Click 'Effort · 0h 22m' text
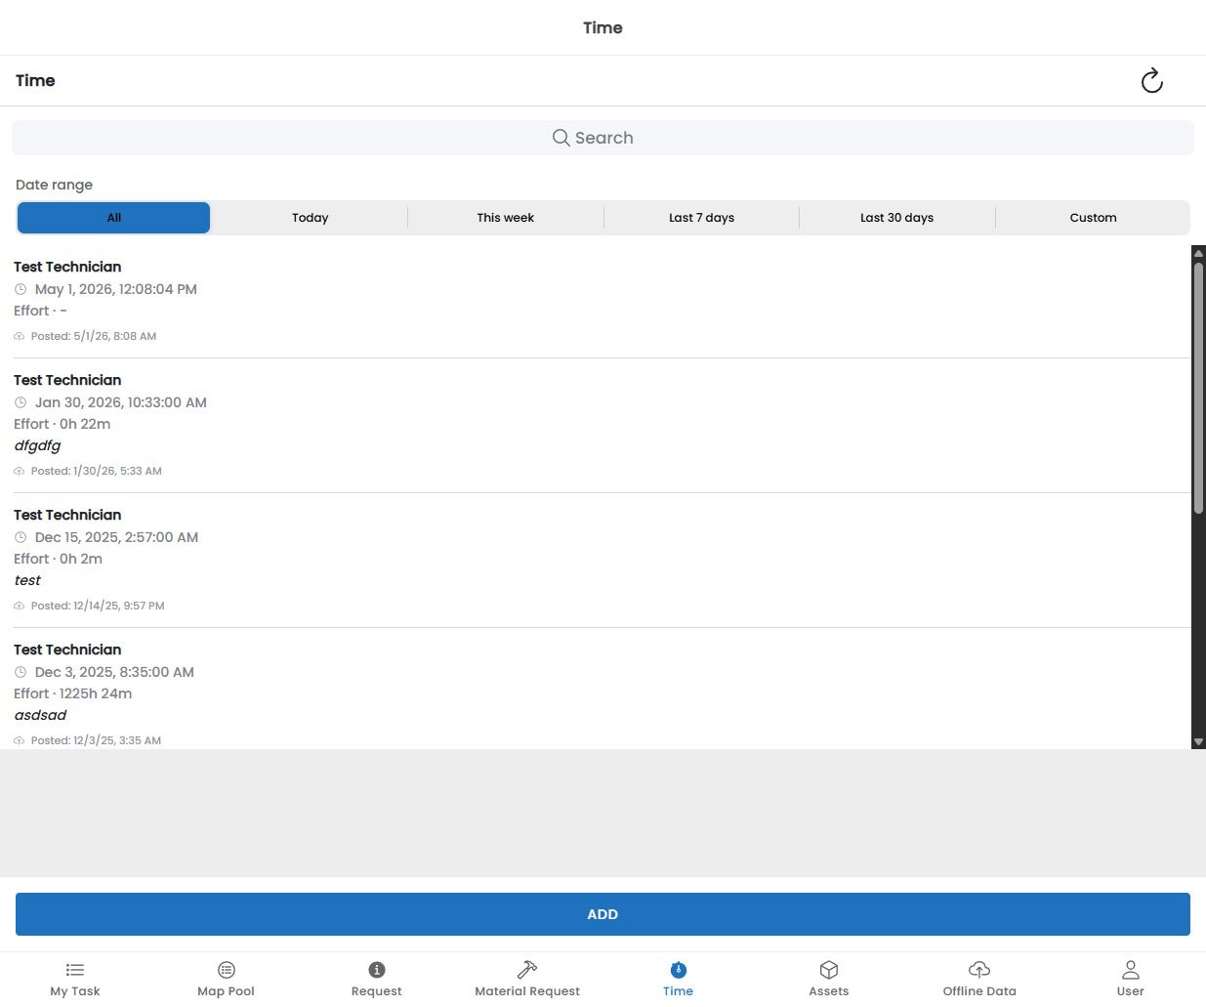The height and width of the screenshot is (1007, 1206). click(62, 424)
